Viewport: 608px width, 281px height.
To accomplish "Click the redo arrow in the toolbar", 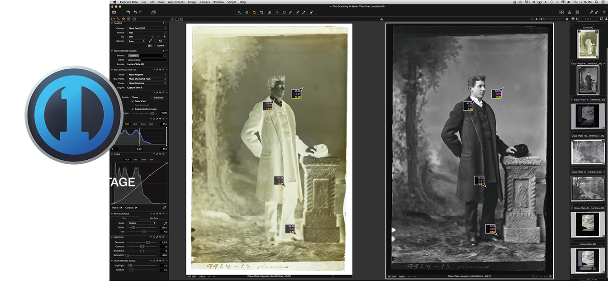I will tap(140, 12).
